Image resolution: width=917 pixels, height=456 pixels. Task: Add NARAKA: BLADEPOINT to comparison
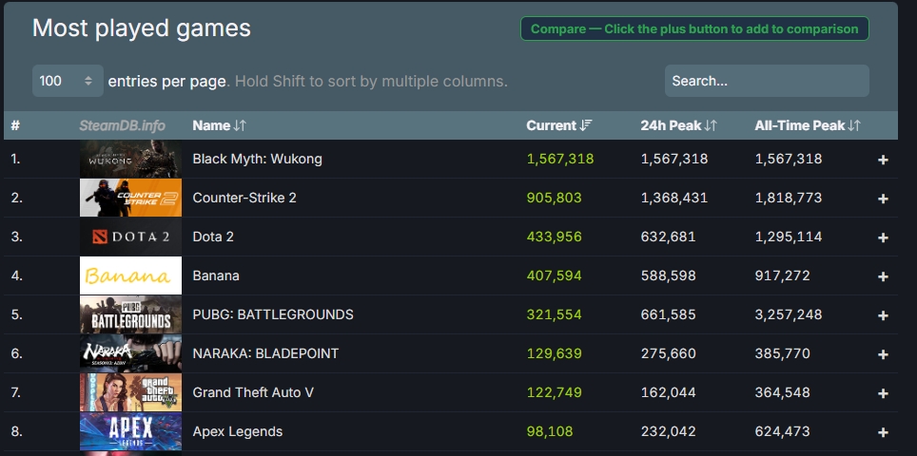pos(883,354)
